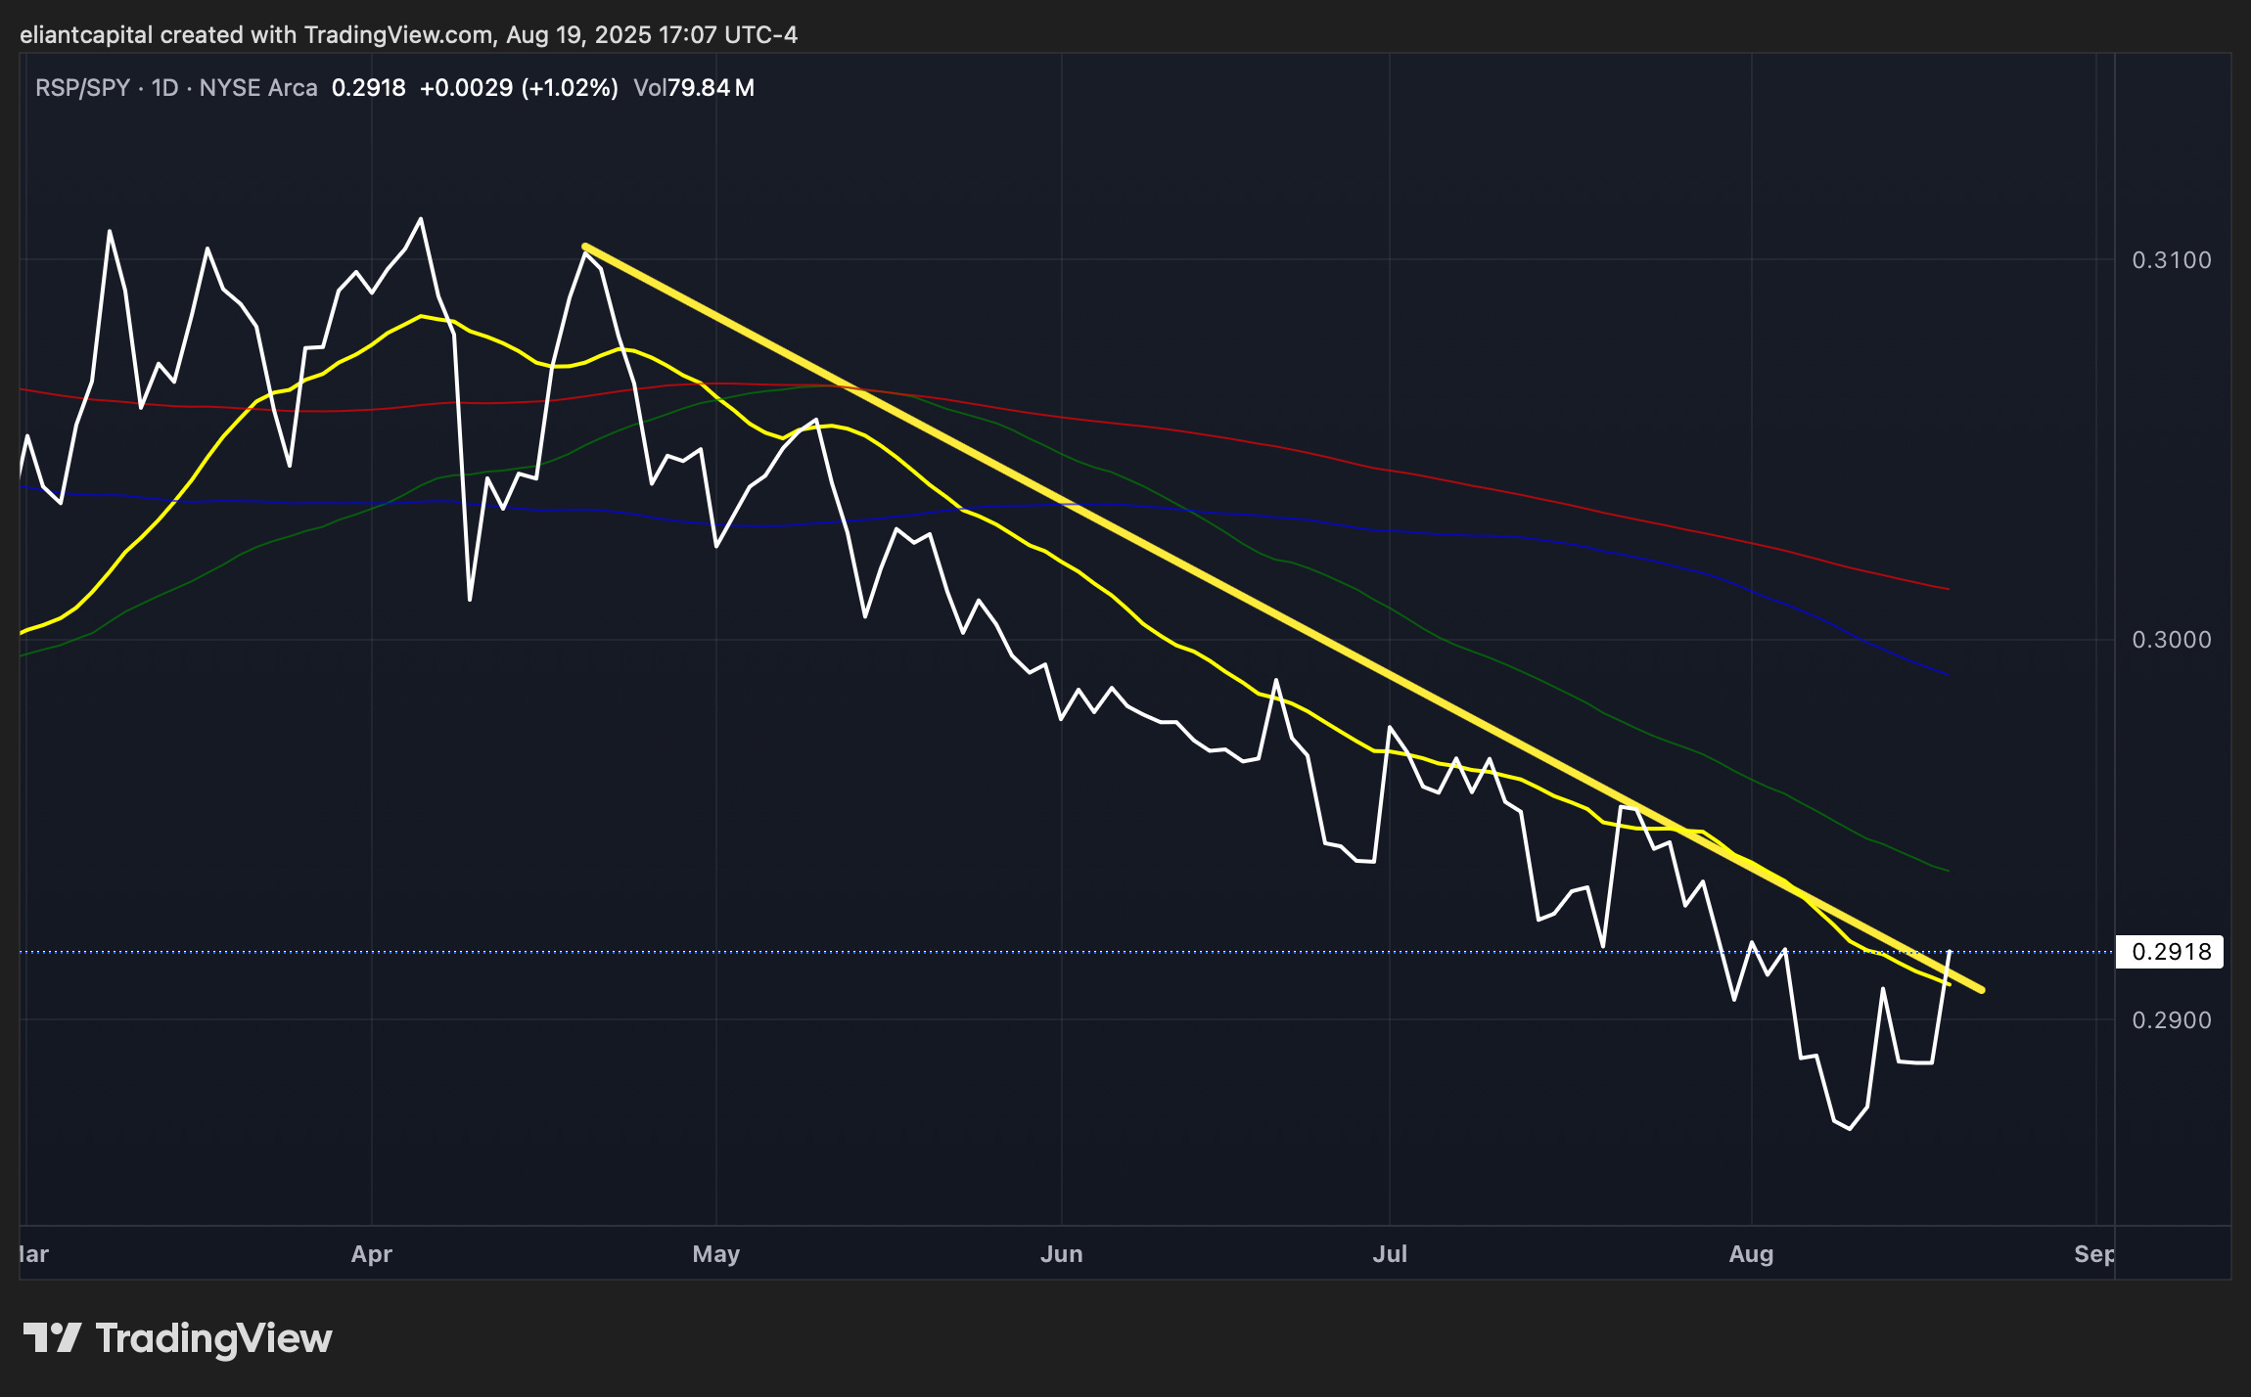Click the 0.3000 price axis label
The height and width of the screenshot is (1397, 2251).
tap(2171, 640)
